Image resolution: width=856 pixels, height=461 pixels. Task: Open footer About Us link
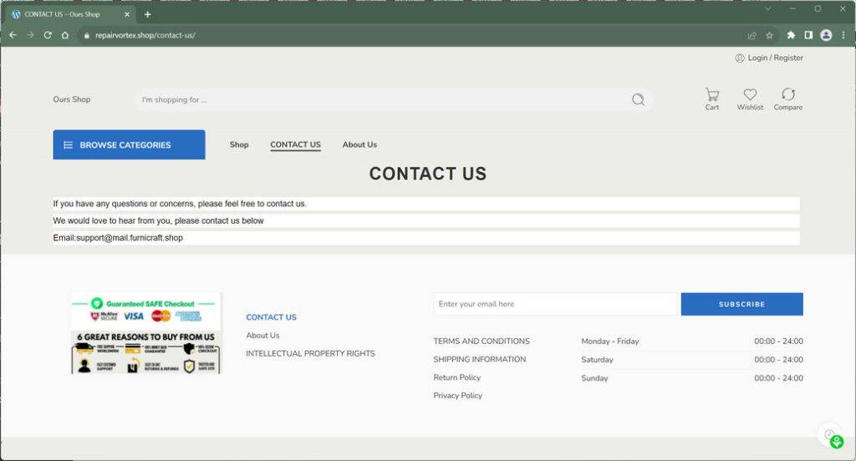coord(262,336)
